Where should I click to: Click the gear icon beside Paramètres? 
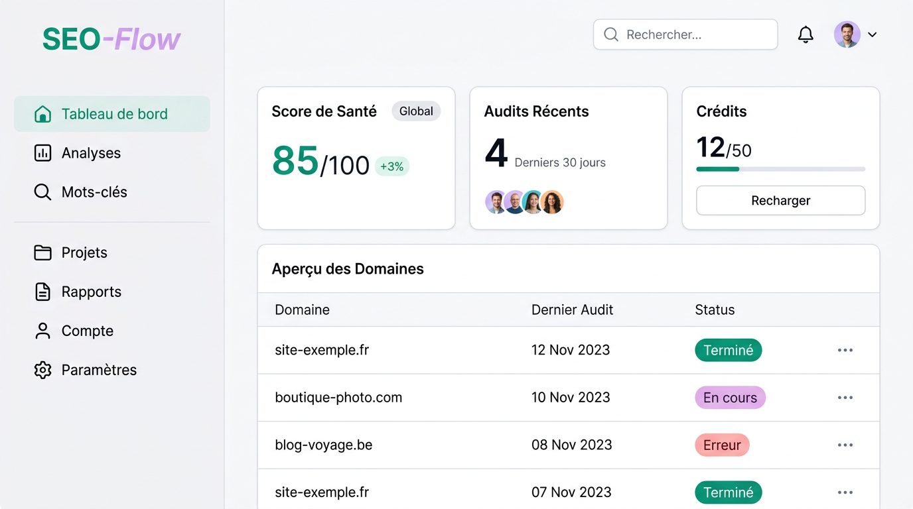42,370
